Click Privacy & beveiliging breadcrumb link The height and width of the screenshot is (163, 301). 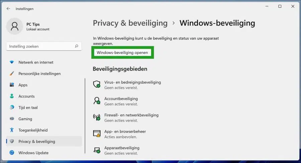(130, 23)
